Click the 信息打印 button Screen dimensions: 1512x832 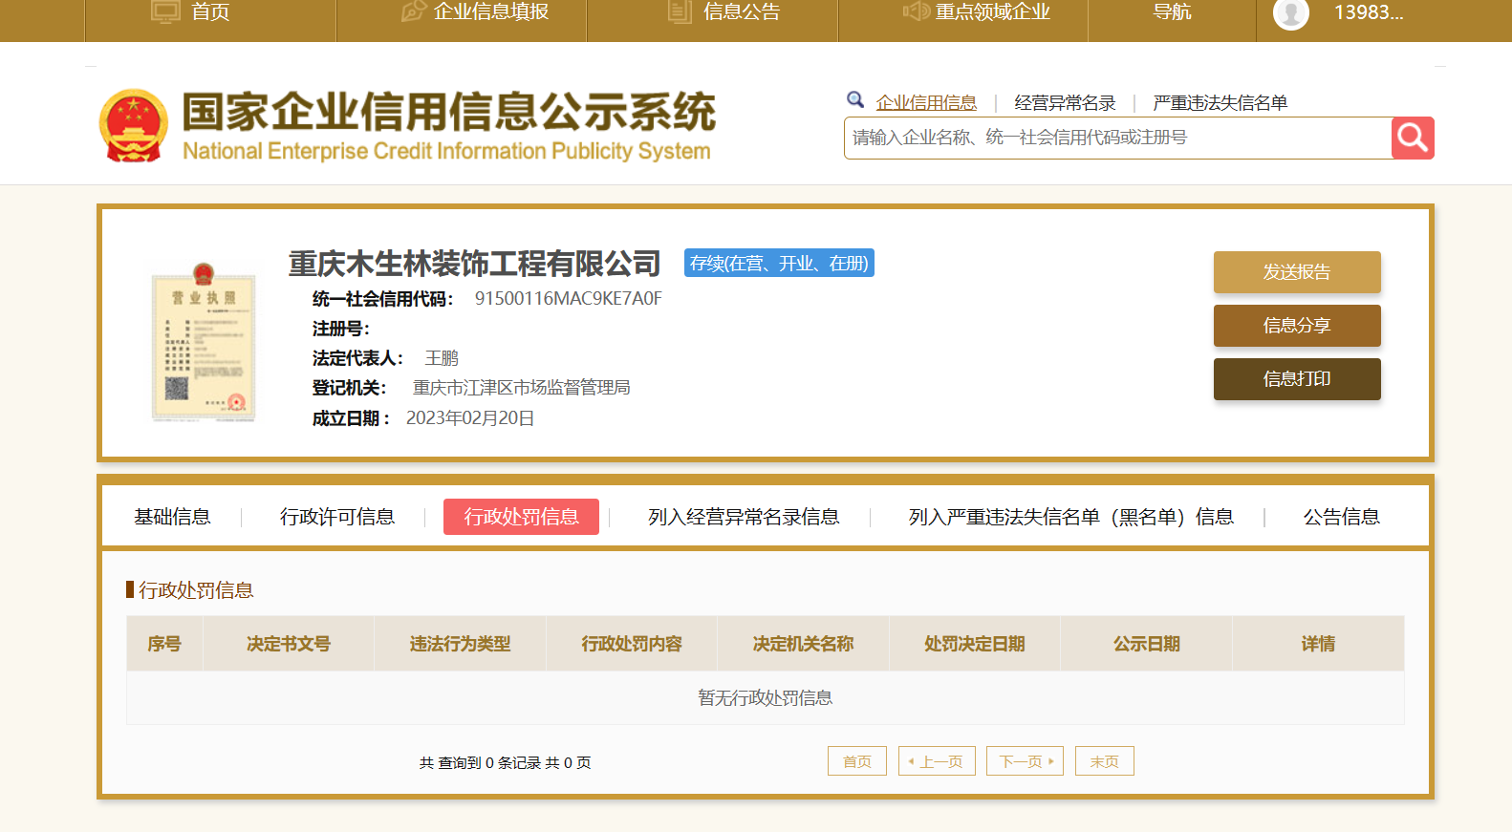(1297, 379)
